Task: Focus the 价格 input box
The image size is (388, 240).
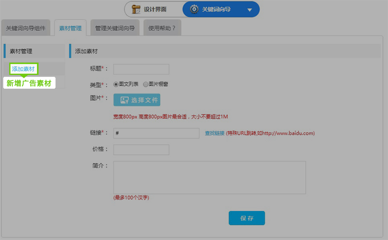Action: 141,150
